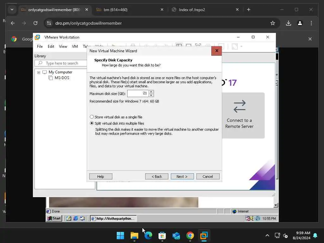Viewport: 324px width, 243px height.
Task: Select MS-DOS virtual machine in Library
Action: point(59,78)
